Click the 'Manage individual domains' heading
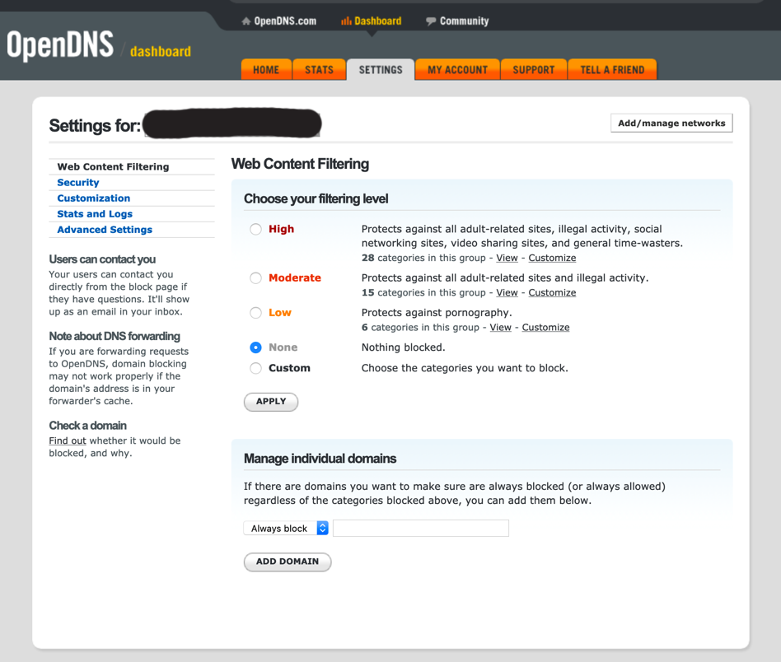The height and width of the screenshot is (662, 781). (320, 459)
